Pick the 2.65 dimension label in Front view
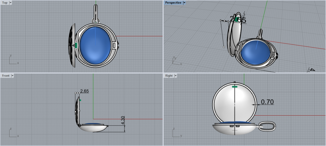 click(84, 91)
